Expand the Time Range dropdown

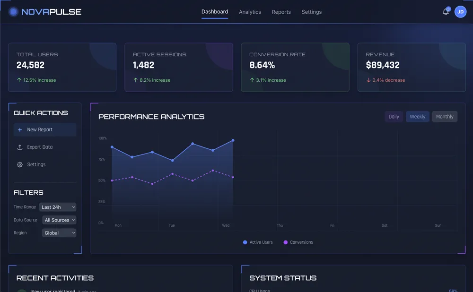58,207
